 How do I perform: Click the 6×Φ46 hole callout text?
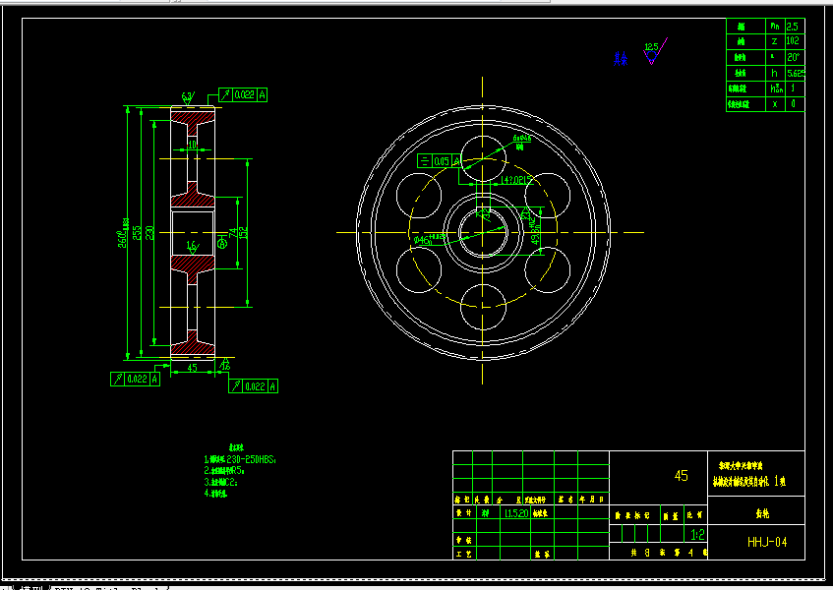521,139
